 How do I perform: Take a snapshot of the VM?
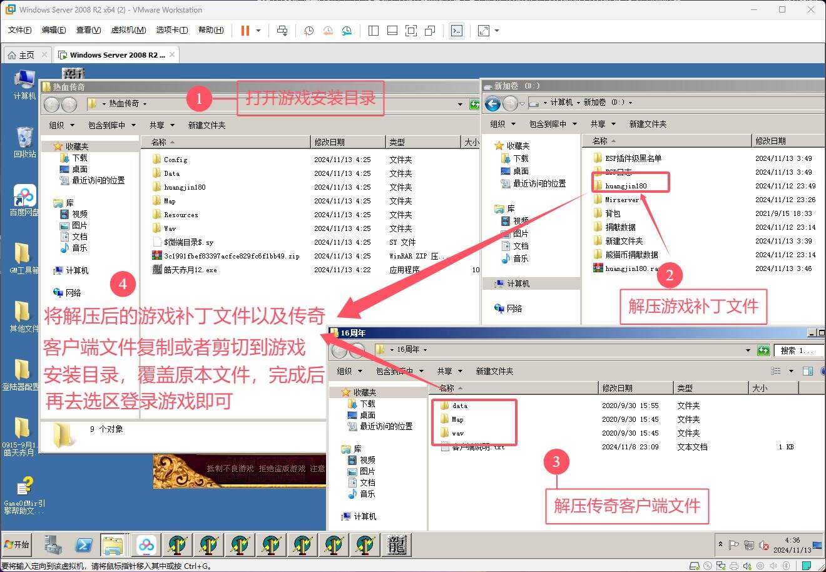pos(308,31)
